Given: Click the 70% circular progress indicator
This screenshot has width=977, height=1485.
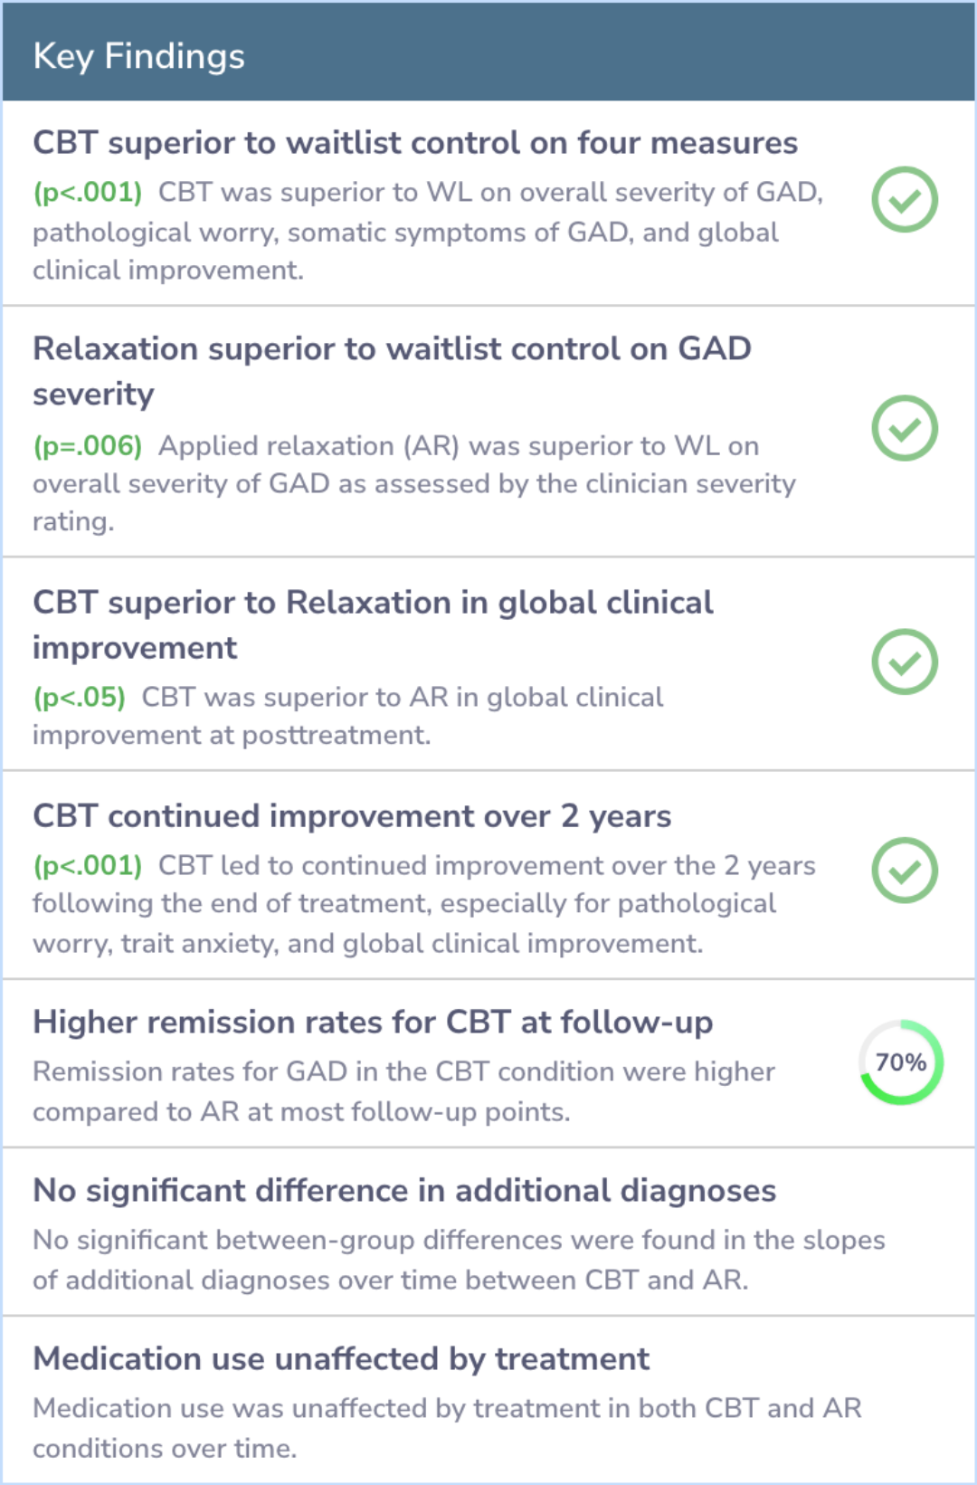Looking at the screenshot, I should [x=901, y=1062].
